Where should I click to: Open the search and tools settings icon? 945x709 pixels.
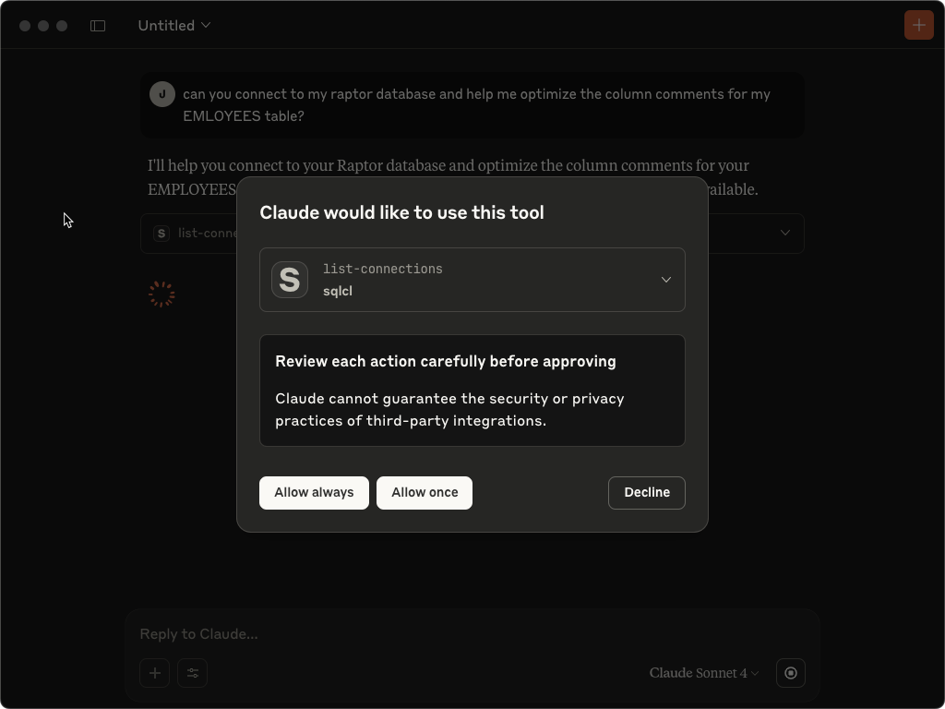point(193,673)
